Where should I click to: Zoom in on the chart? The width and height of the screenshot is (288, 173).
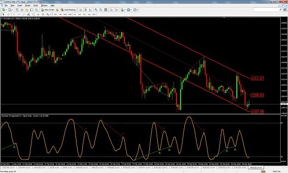tap(96, 10)
